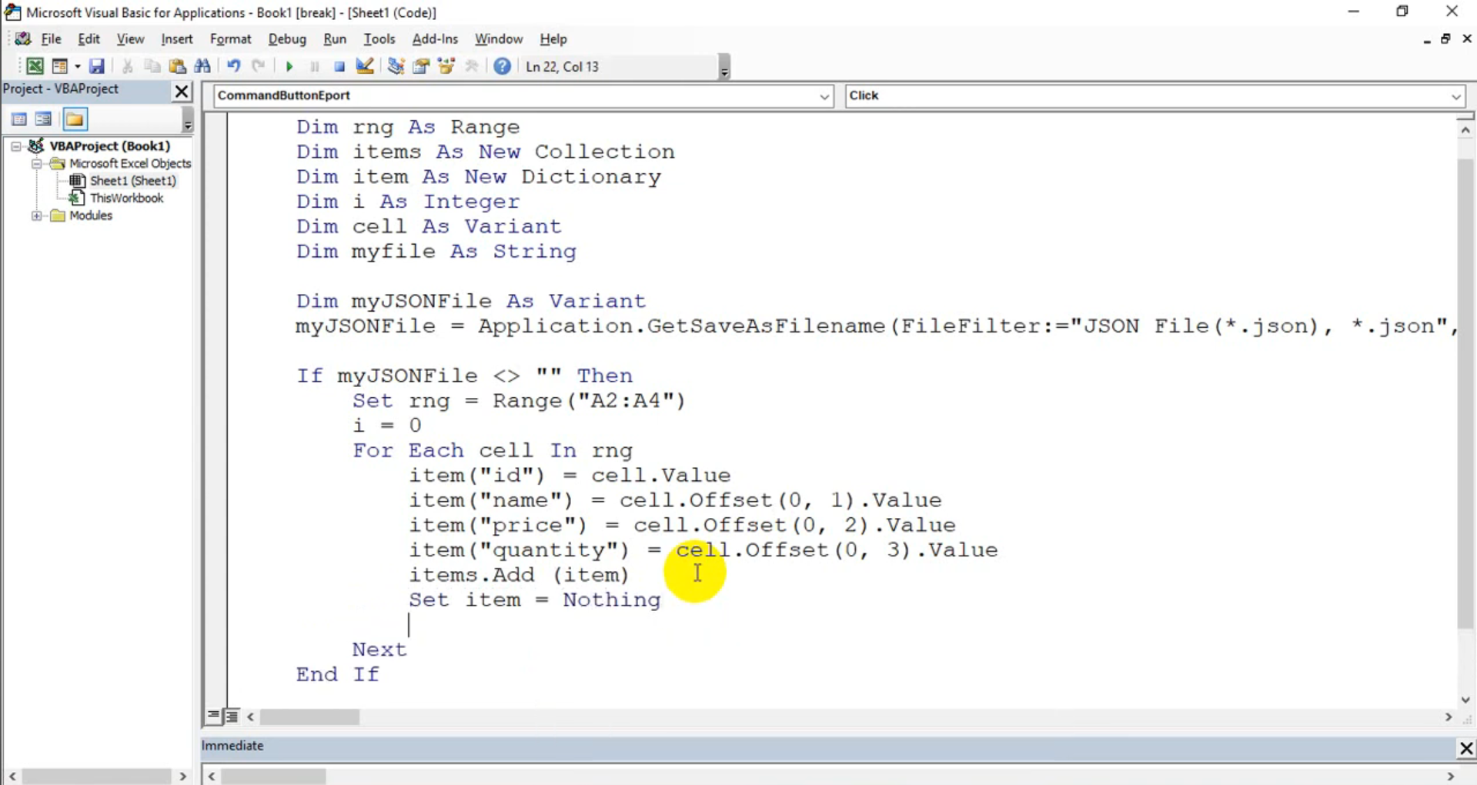1477x785 pixels.
Task: Switch to Full Module View button
Action: tap(232, 717)
